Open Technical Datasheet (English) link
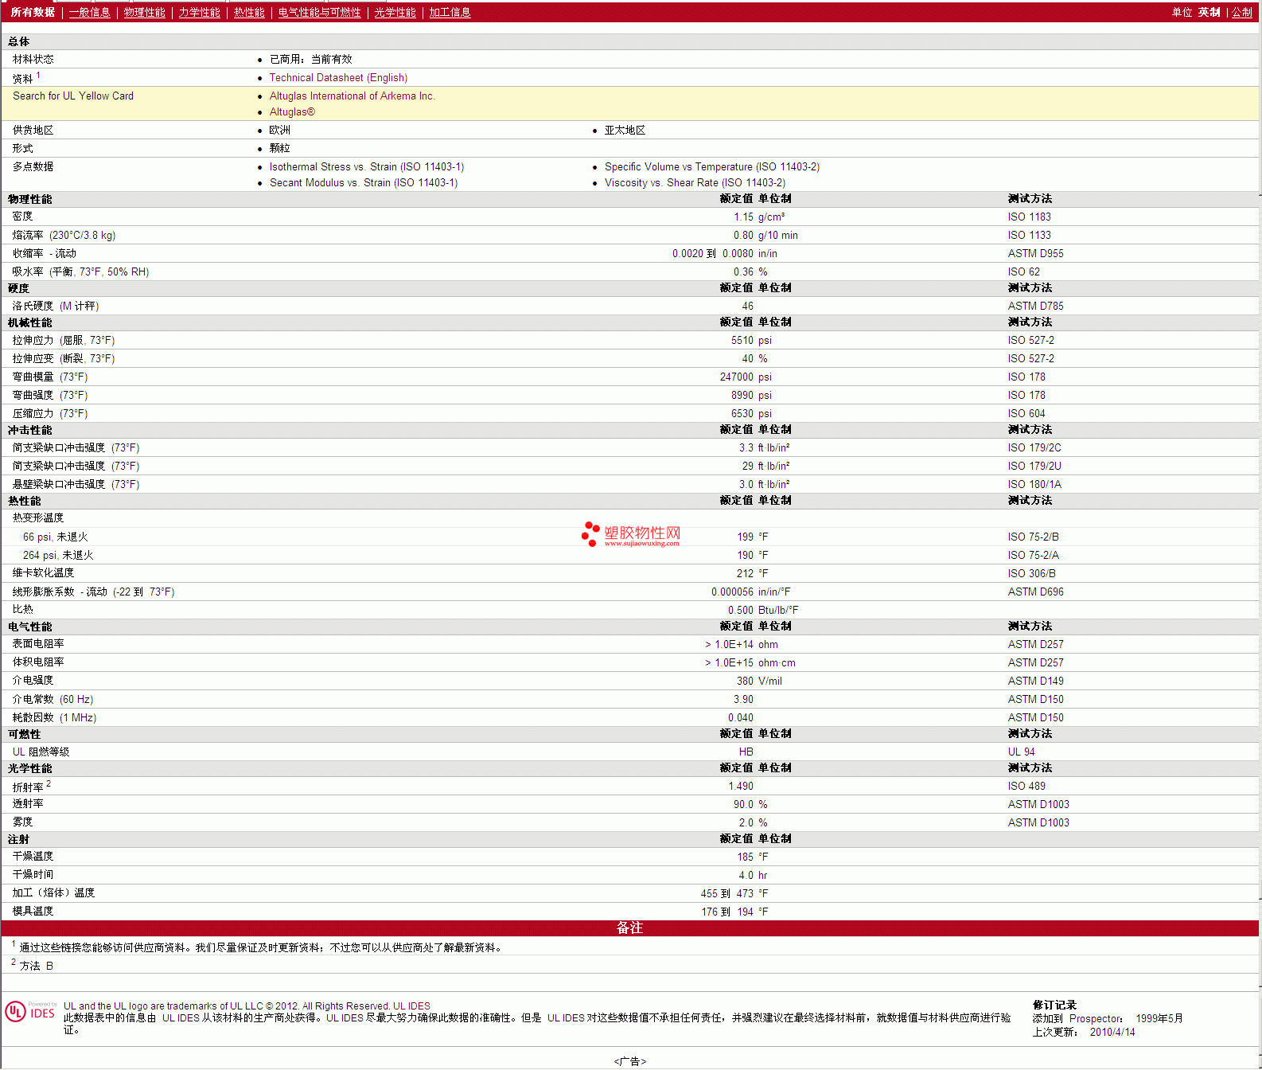The width and height of the screenshot is (1262, 1070). 338,78
